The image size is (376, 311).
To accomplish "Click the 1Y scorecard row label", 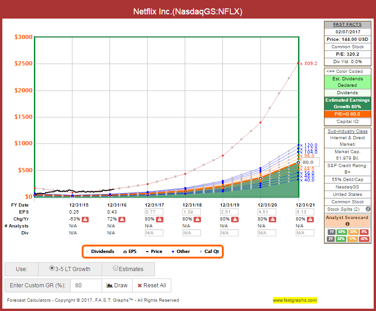I will point(331,232).
